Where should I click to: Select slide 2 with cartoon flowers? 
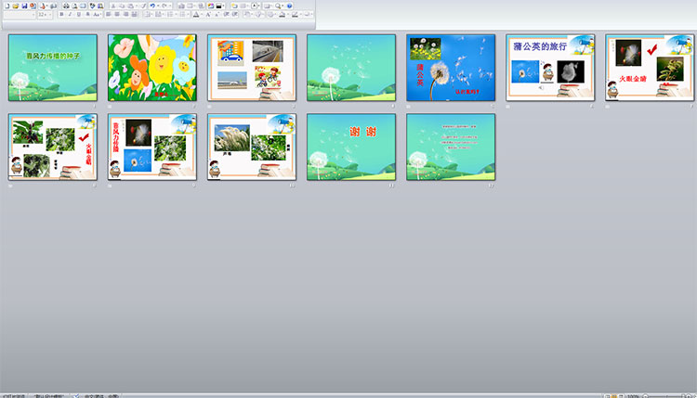[x=152, y=68]
